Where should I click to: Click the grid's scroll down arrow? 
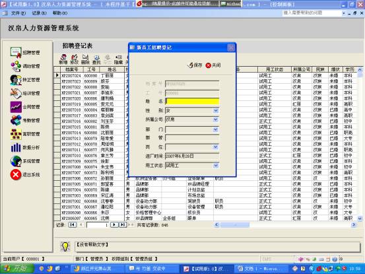[x=360, y=219]
